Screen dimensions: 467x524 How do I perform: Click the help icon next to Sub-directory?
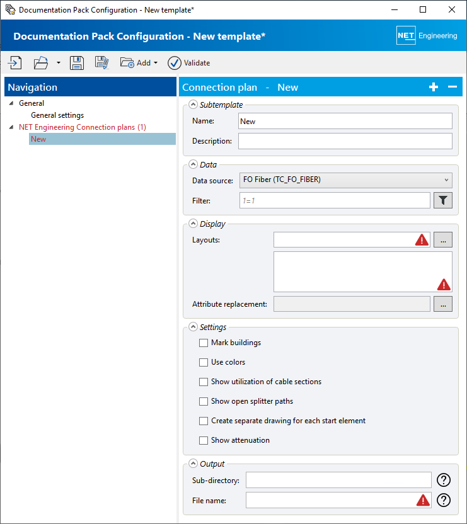[444, 480]
